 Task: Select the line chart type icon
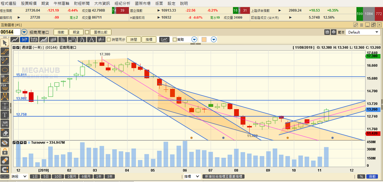[15, 39]
